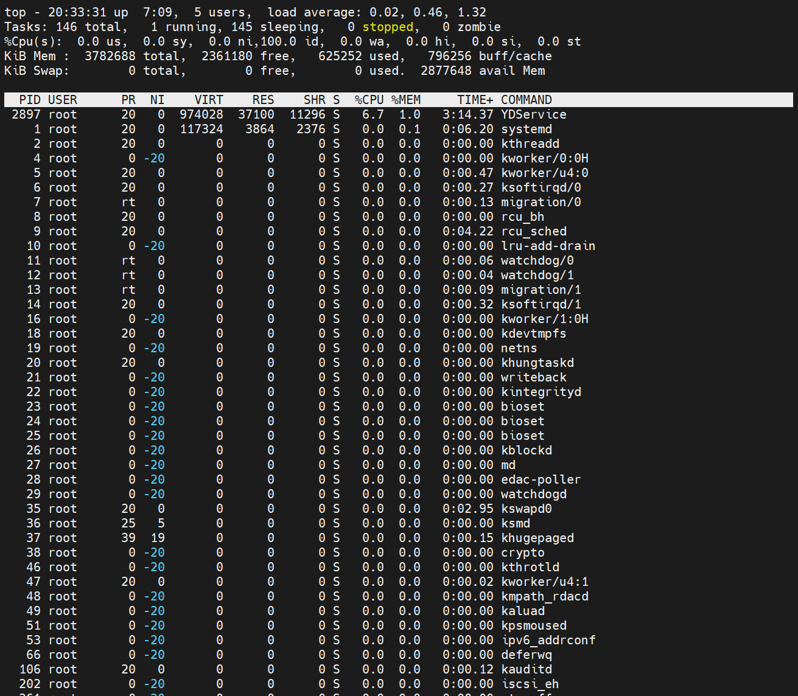
Task: Click the kauditd command
Action: pyautogui.click(x=527, y=669)
